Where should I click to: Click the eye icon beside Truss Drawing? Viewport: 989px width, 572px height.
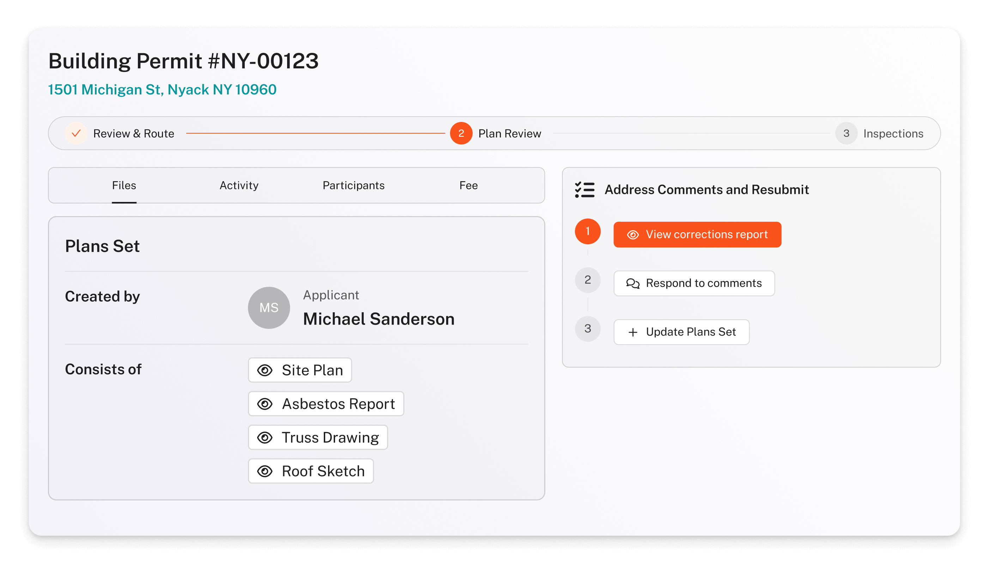point(265,437)
